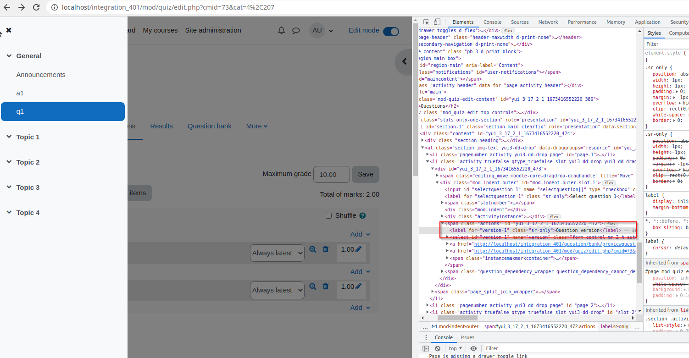Viewport: 689px width, 358px height.
Task: Switch to the Sources panel in DevTools
Action: click(520, 22)
